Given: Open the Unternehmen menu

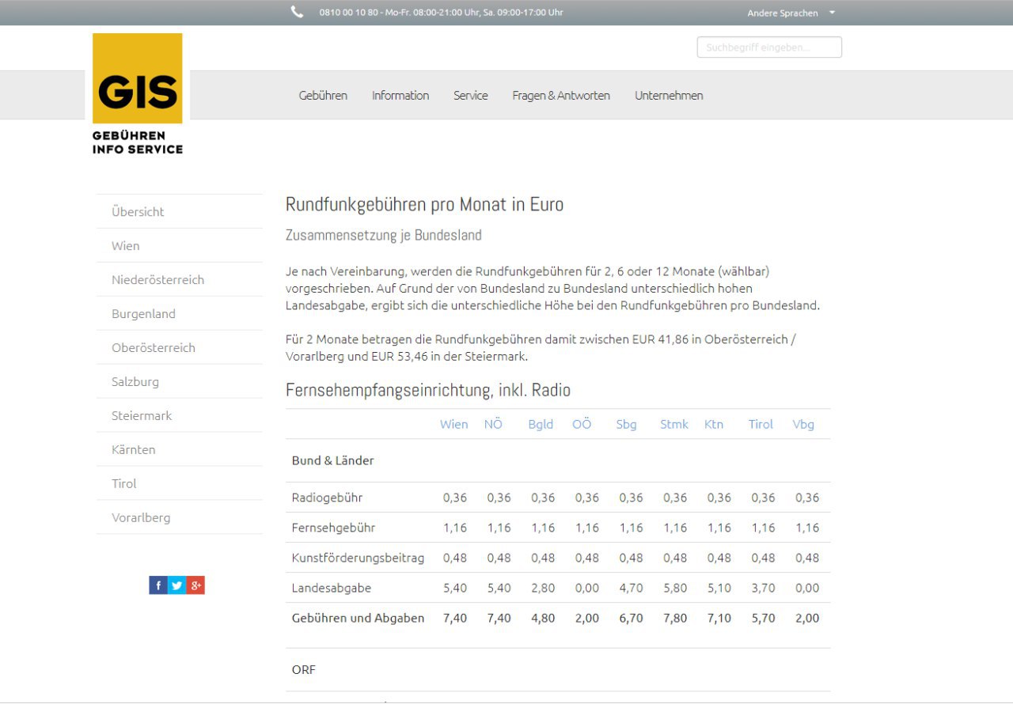Looking at the screenshot, I should coord(669,95).
